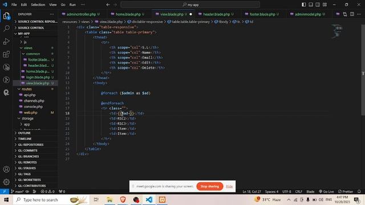
Task: Click the Explorer more actions ellipsis
Action: click(x=52, y=14)
